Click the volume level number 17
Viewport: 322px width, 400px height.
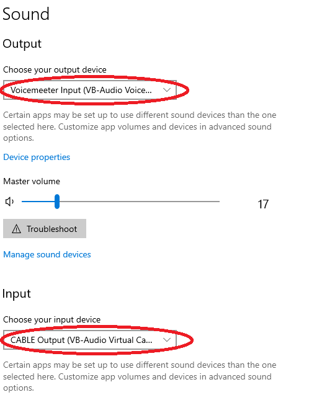tap(263, 204)
